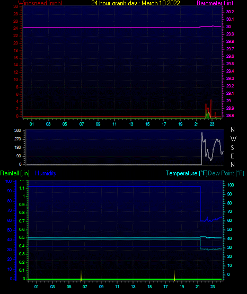Viewport: 247px width, 294px height.
Task: Click the W compass label on direction graph
Action: coord(233,139)
